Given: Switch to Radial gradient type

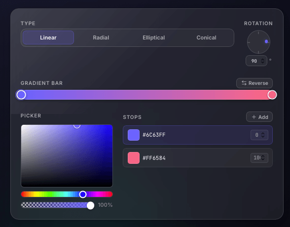Looking at the screenshot, I should tap(101, 38).
